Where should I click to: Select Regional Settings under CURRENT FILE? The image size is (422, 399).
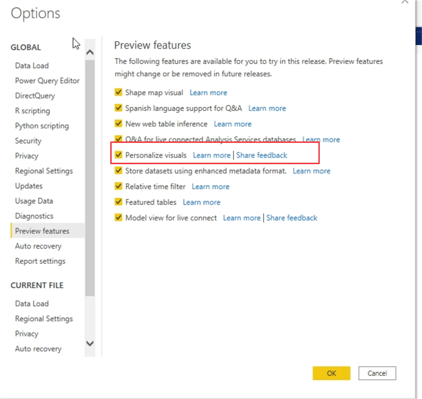pyautogui.click(x=44, y=319)
